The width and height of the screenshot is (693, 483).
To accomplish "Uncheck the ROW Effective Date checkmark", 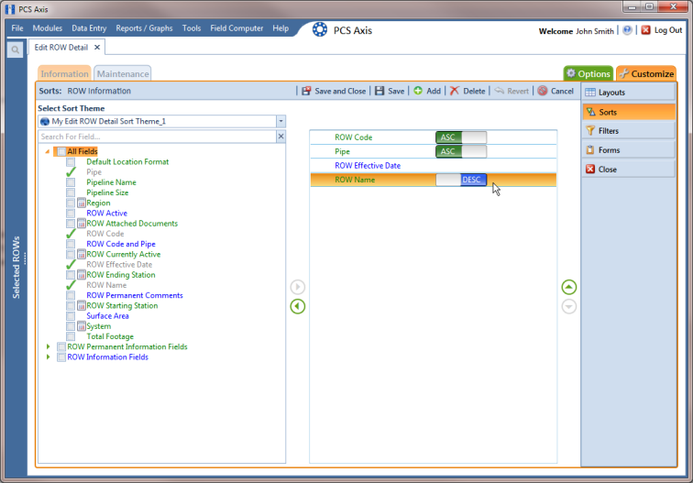I will [71, 264].
